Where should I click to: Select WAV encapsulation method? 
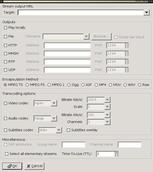pos(125,85)
